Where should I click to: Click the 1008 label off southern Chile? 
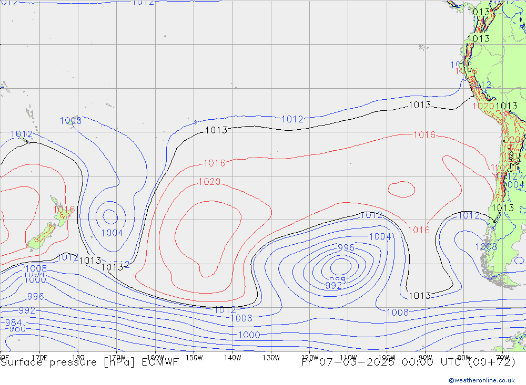[x=486, y=247]
